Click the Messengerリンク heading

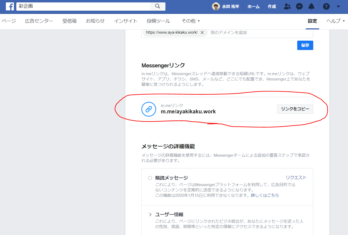(x=163, y=66)
